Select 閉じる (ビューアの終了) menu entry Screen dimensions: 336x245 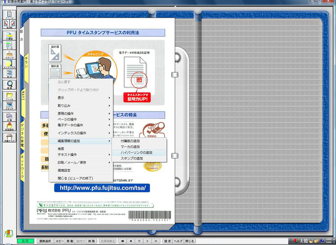point(81,178)
